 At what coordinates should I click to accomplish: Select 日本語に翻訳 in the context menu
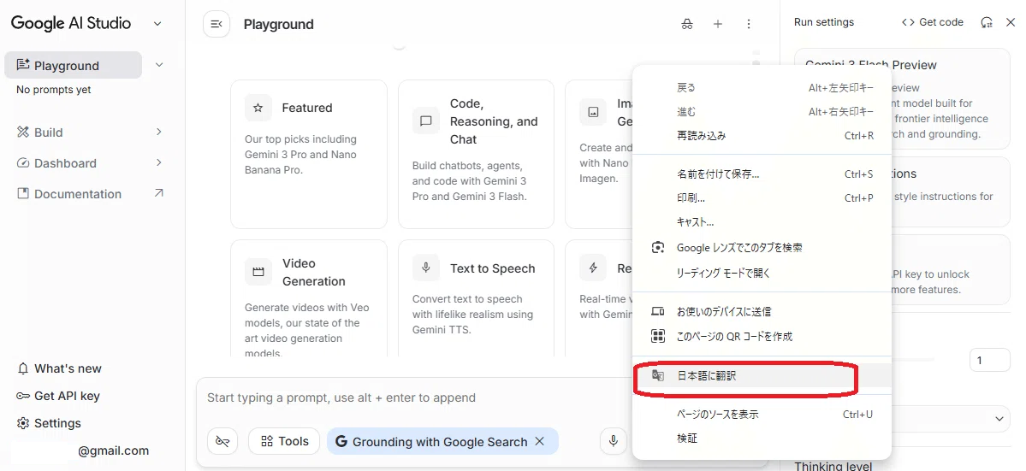pos(763,375)
